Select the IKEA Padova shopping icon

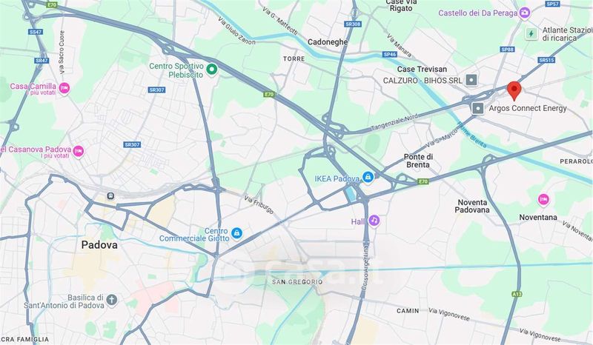[368, 177]
